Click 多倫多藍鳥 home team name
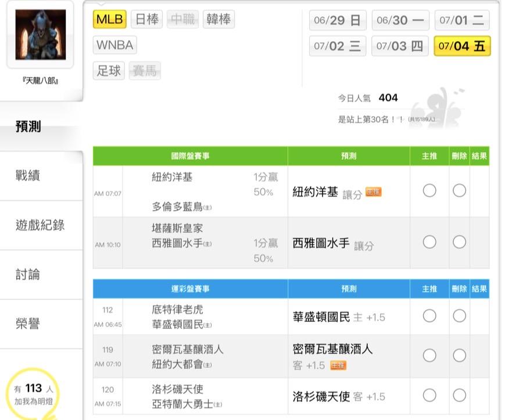 pos(182,207)
